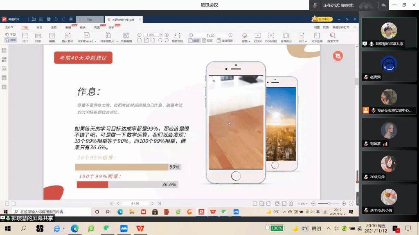Enable 双页 double-page view

point(207,41)
